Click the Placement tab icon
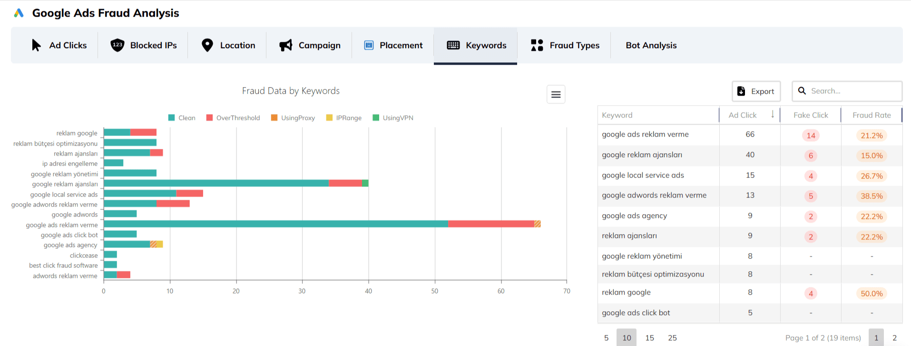The height and width of the screenshot is (346, 911). point(369,45)
